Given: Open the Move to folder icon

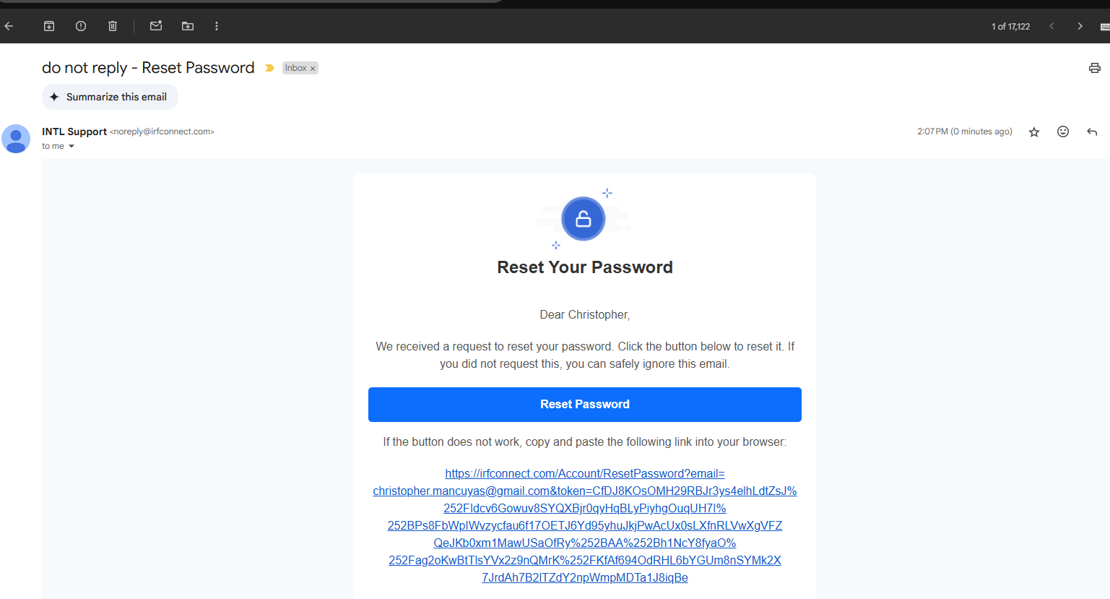Looking at the screenshot, I should tap(188, 26).
